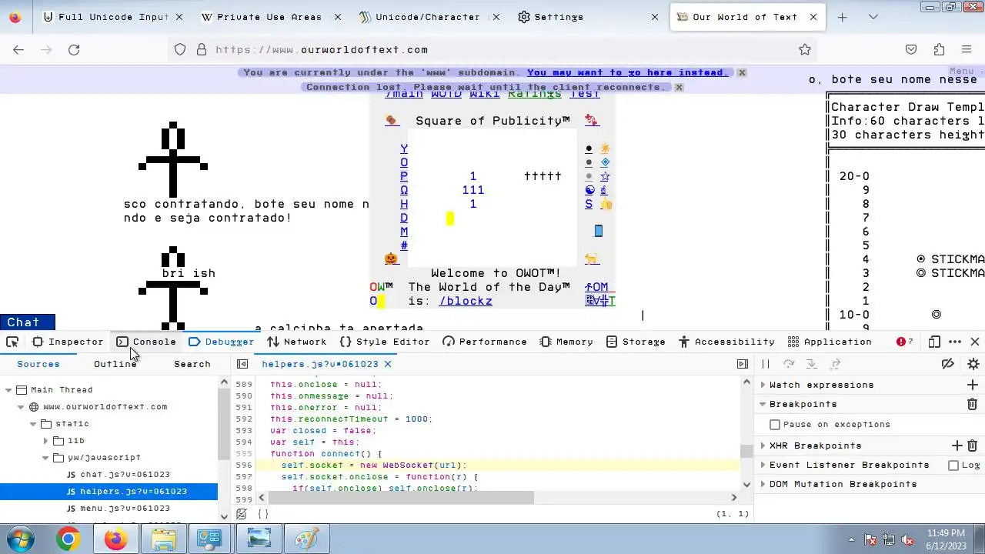Collapse www.ourworldoftext.com tree node
The width and height of the screenshot is (985, 554).
21,407
